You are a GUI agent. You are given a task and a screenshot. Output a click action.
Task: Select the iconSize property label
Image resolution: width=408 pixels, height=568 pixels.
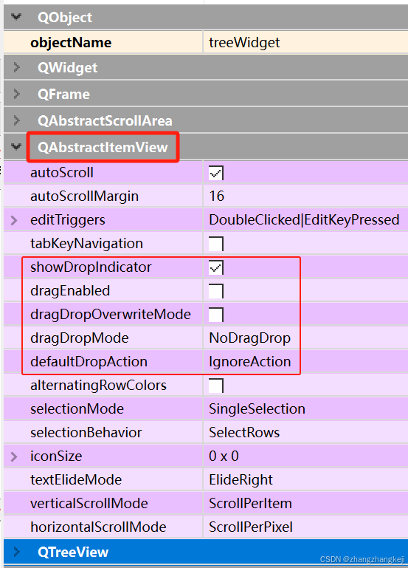click(x=56, y=456)
